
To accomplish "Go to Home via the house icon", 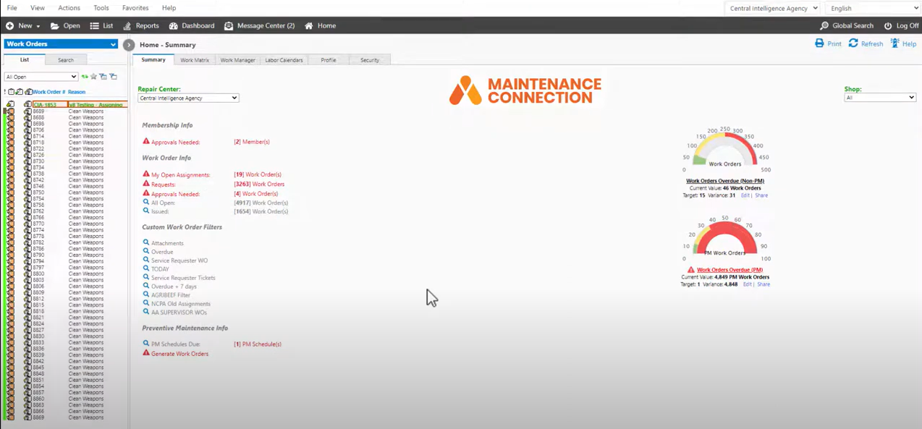I will (x=309, y=26).
